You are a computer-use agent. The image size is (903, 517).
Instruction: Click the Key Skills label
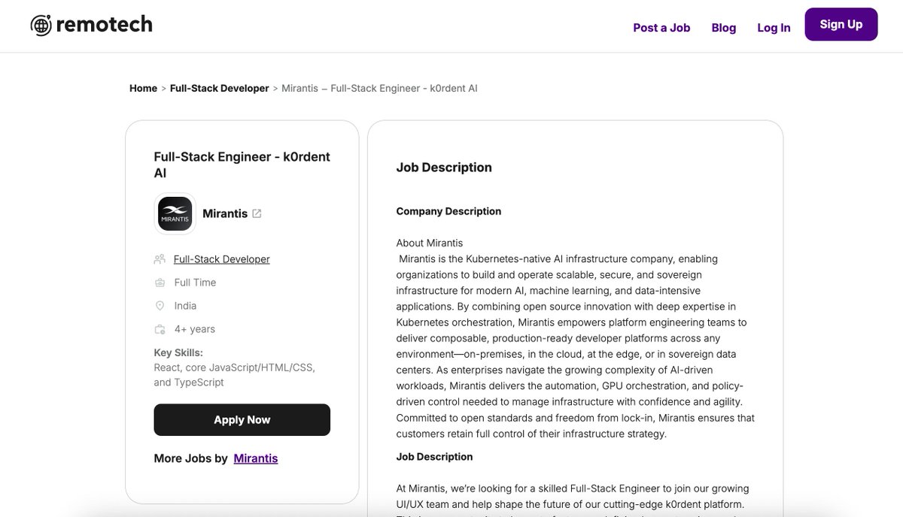178,352
